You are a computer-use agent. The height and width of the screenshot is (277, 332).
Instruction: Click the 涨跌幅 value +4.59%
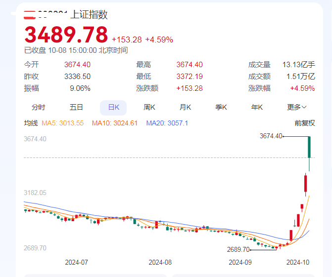coord(302,88)
